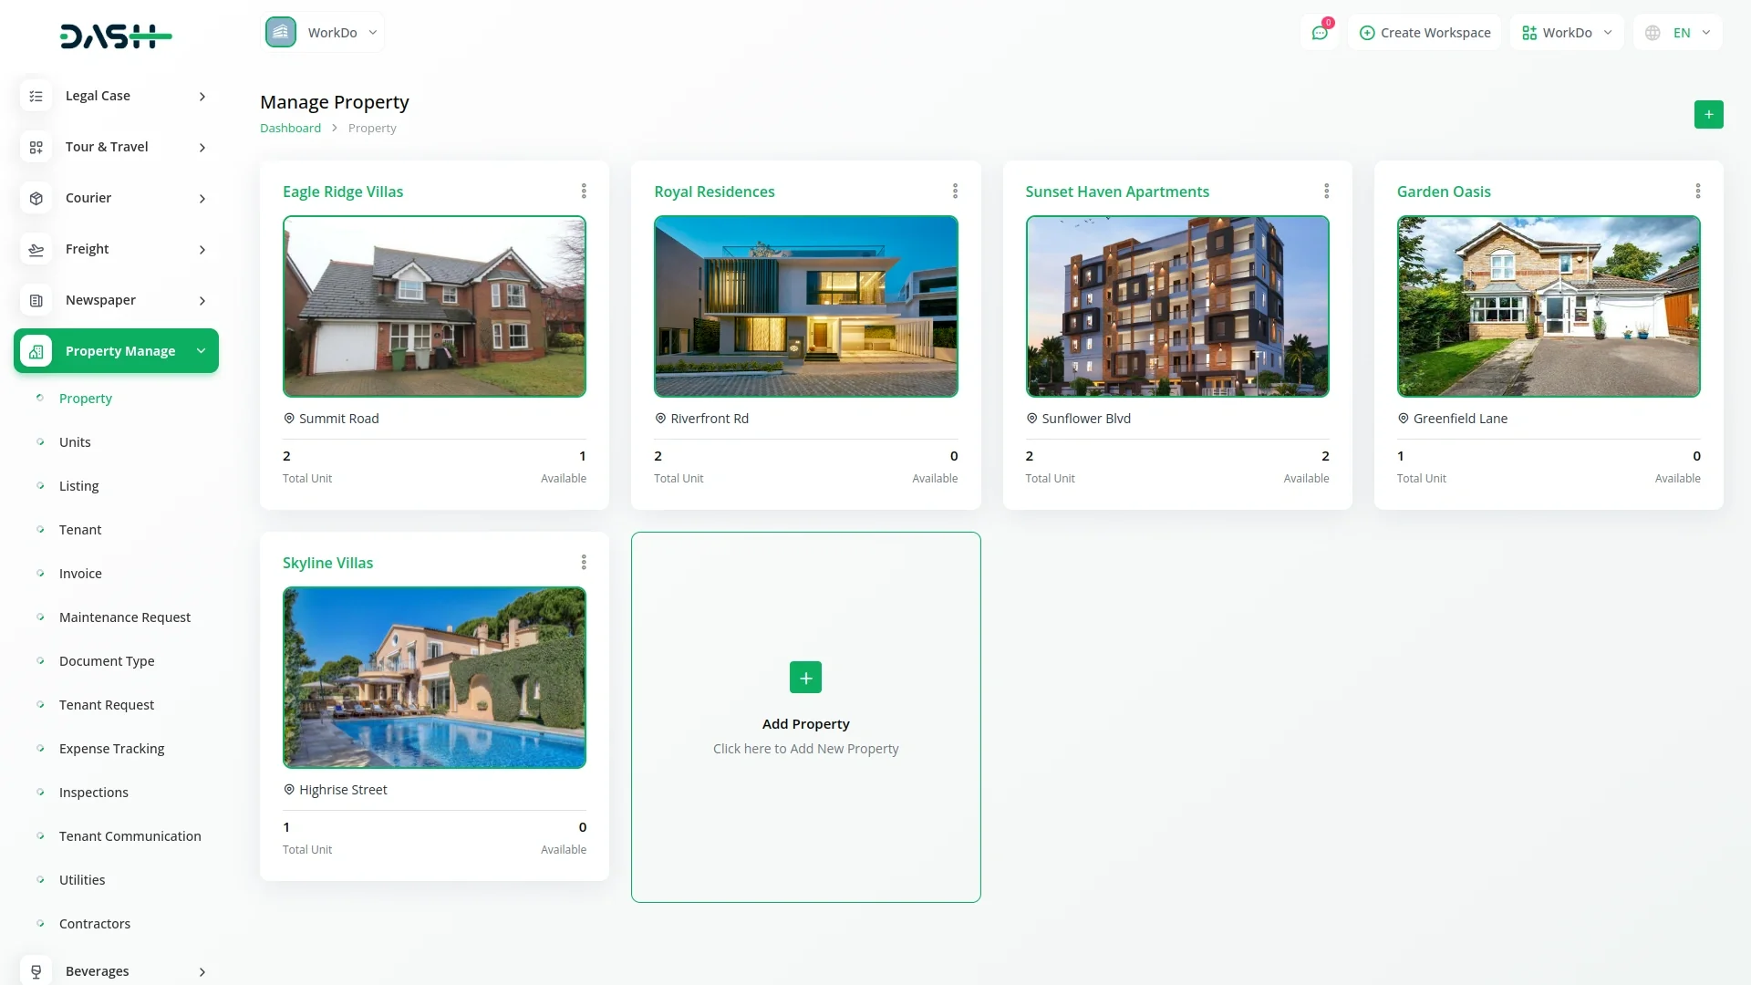This screenshot has width=1751, height=985.
Task: Expand the Legal Case sidebar menu
Action: pyautogui.click(x=202, y=97)
